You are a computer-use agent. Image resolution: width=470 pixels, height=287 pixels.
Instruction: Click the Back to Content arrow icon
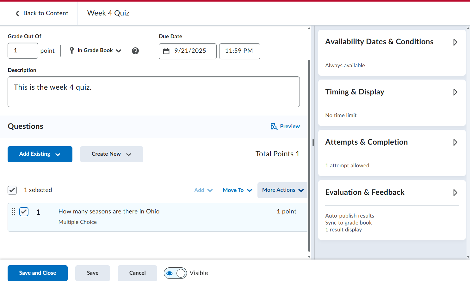17,13
